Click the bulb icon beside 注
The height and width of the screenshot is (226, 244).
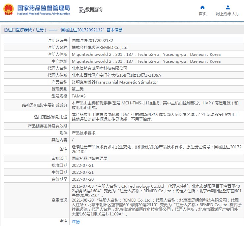(x=61, y=221)
